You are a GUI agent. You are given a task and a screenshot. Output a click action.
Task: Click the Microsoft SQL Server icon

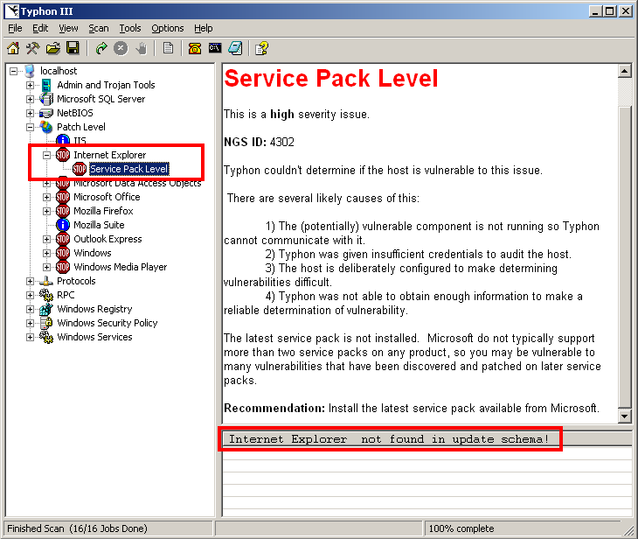(46, 99)
